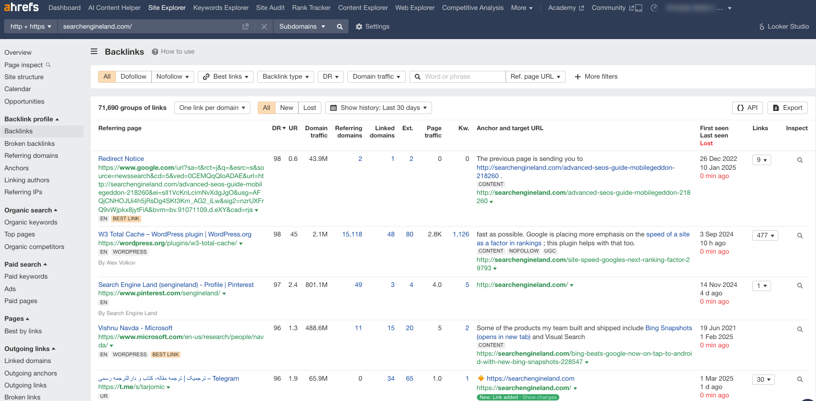The width and height of the screenshot is (816, 401).
Task: Click the 15,118 referring domains value
Action: coord(352,234)
